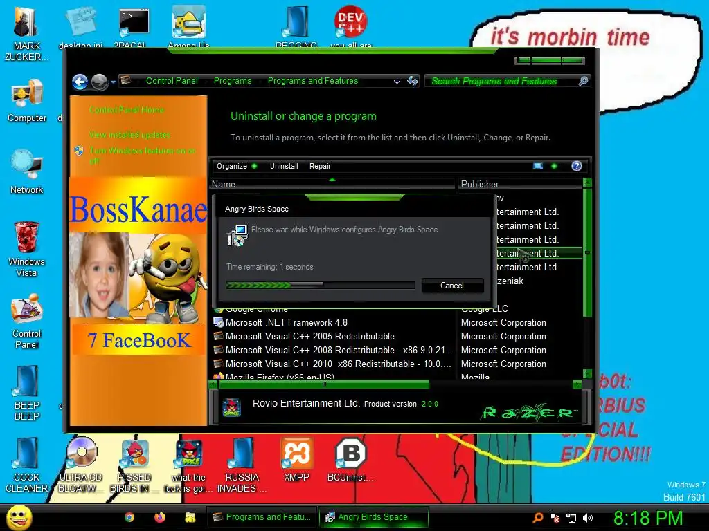Screen dimensions: 709x531
Task: Click the Angry Birds Space details pane icon
Action: (x=231, y=408)
